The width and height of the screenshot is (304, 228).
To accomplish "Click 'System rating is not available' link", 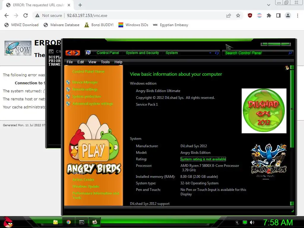I will (x=203, y=159).
